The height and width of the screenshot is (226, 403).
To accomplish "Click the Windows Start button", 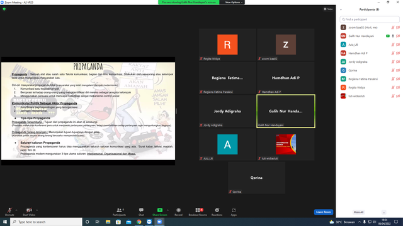I will 5,222.
